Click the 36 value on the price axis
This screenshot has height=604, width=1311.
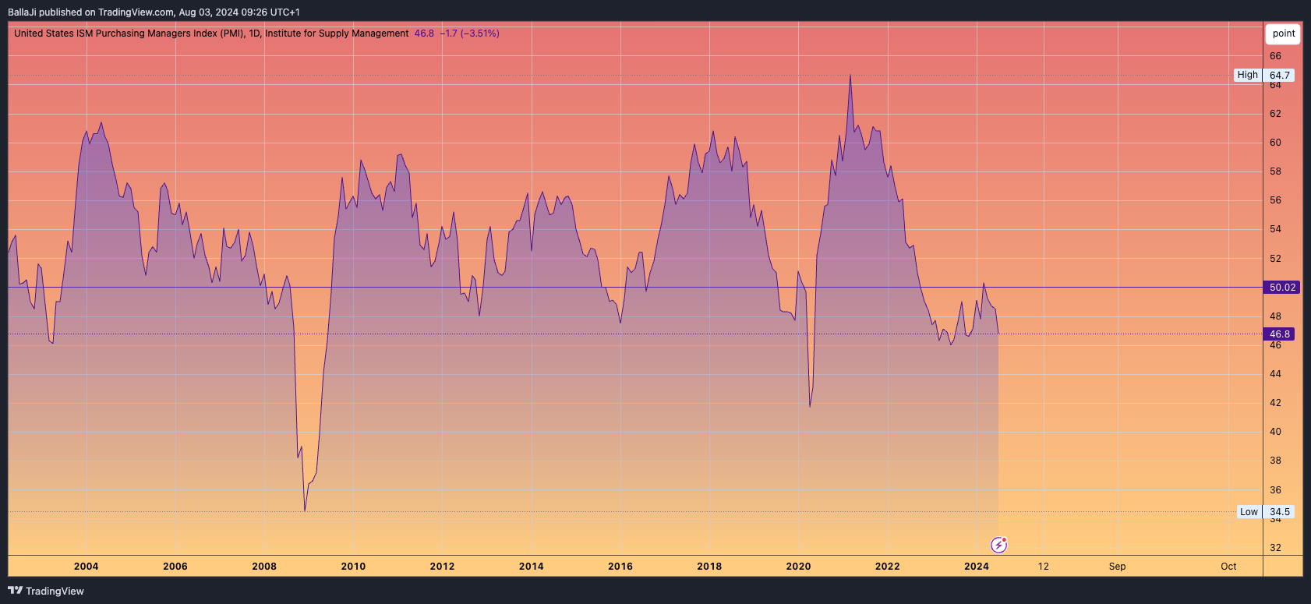click(x=1275, y=490)
